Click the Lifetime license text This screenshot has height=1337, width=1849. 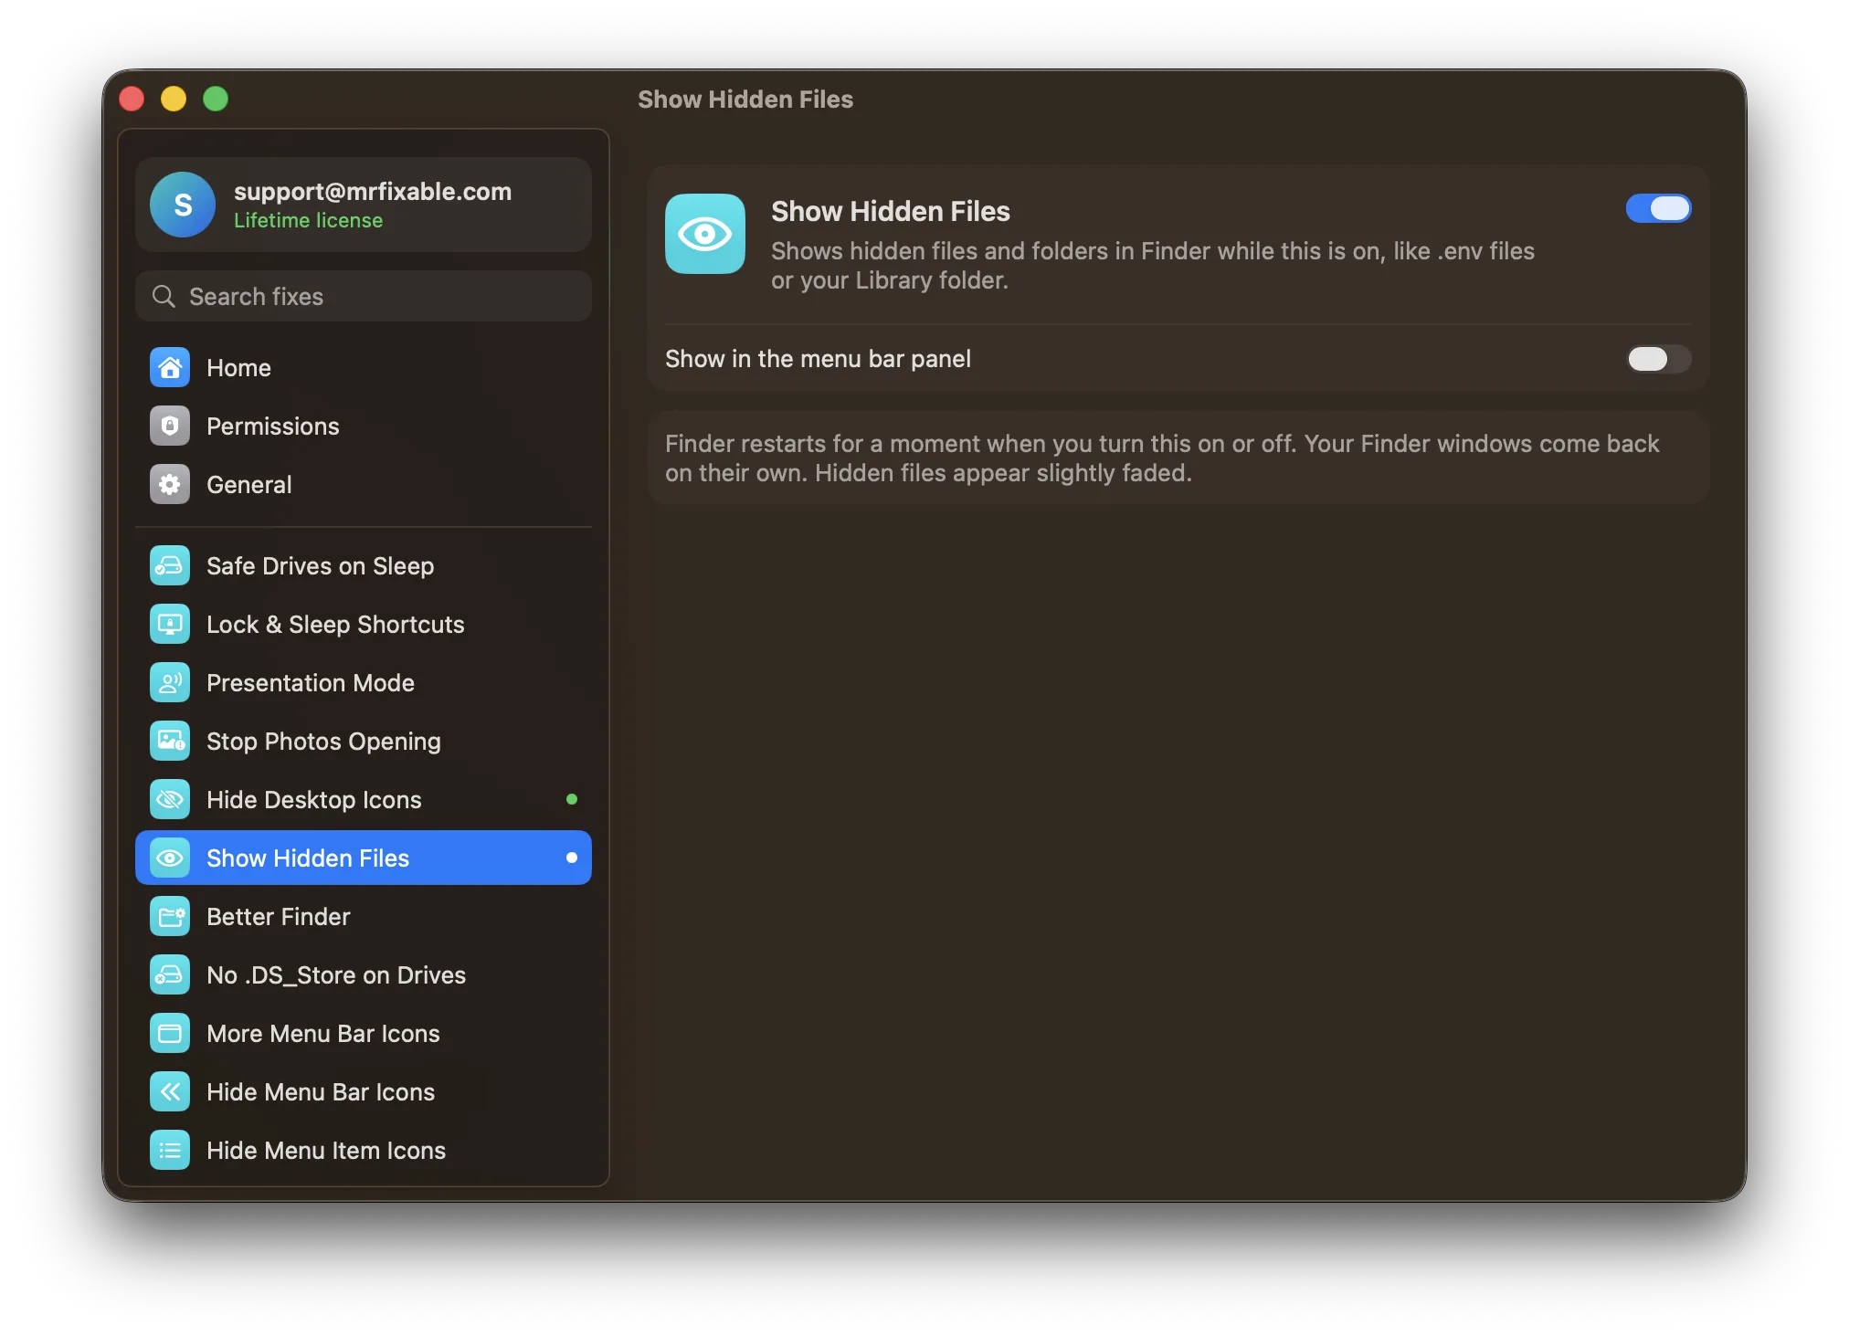tap(308, 221)
